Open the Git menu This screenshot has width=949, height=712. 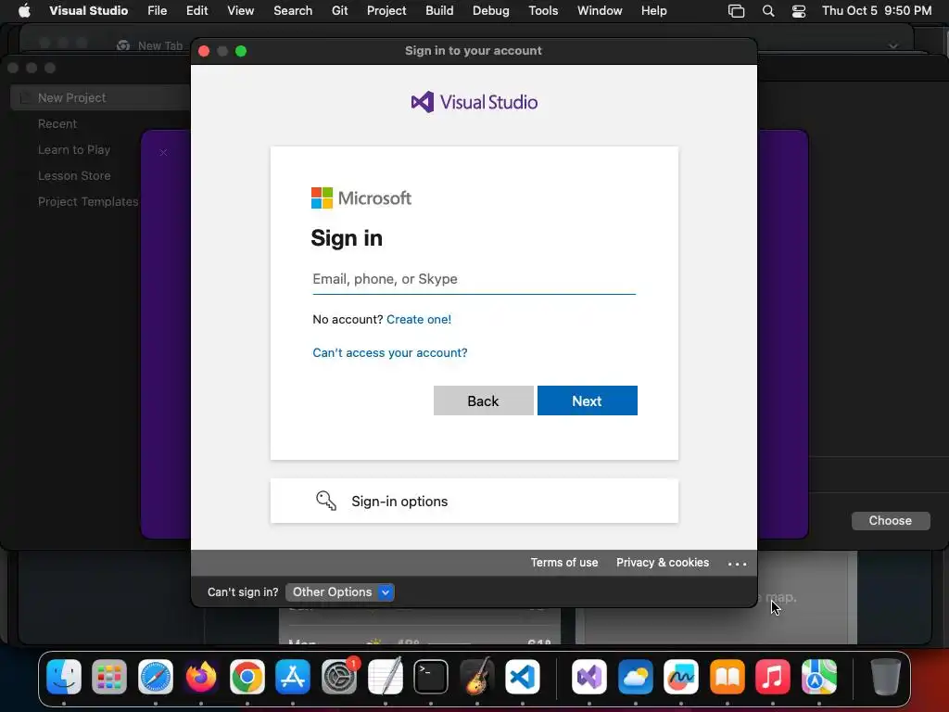click(339, 11)
